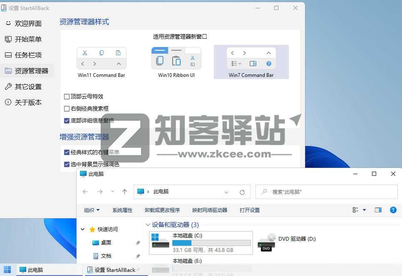Open the Windows Start button on the taskbar
The image size is (402, 276).
[x=7, y=270]
